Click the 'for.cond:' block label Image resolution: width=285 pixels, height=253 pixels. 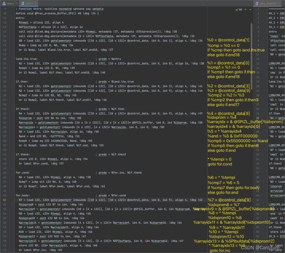tap(23, 173)
